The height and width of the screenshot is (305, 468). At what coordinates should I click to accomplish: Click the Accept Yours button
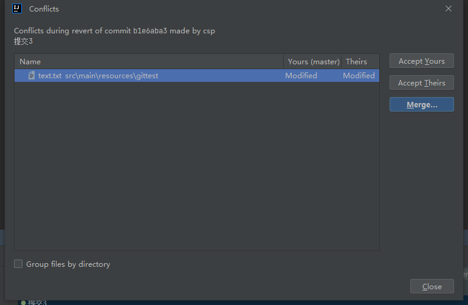pyautogui.click(x=421, y=61)
